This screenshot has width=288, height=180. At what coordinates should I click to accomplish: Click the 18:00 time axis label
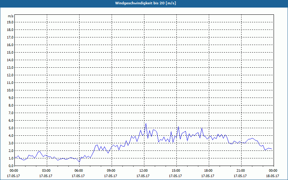[208, 171]
